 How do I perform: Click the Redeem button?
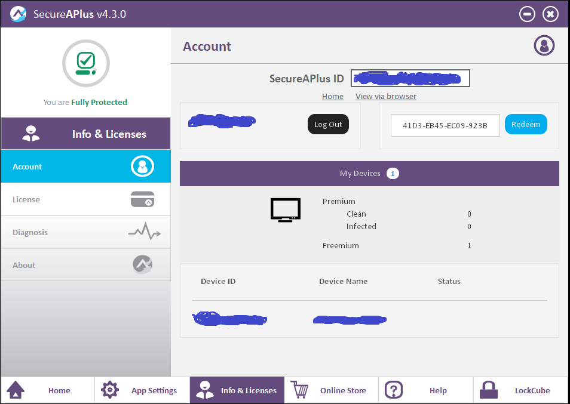tap(526, 124)
